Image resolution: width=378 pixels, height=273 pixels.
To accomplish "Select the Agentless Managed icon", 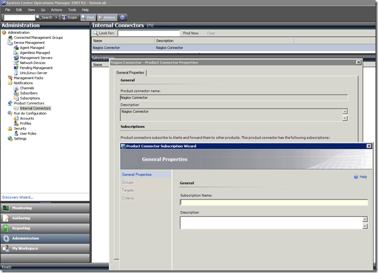I will pyautogui.click(x=16, y=53).
